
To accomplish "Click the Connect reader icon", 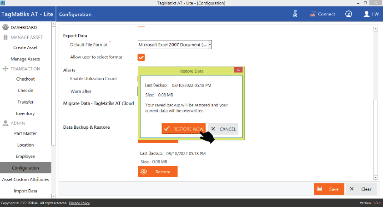I will 313,14.
